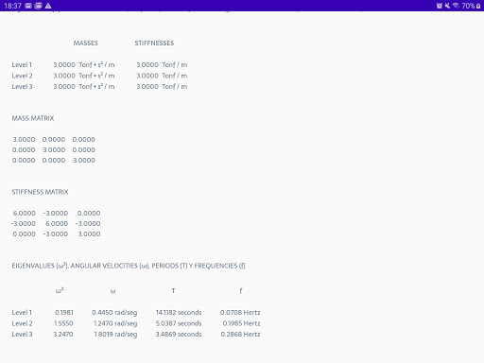Select the ω² column header
This screenshot has width=484, height=363.
pyautogui.click(x=60, y=290)
